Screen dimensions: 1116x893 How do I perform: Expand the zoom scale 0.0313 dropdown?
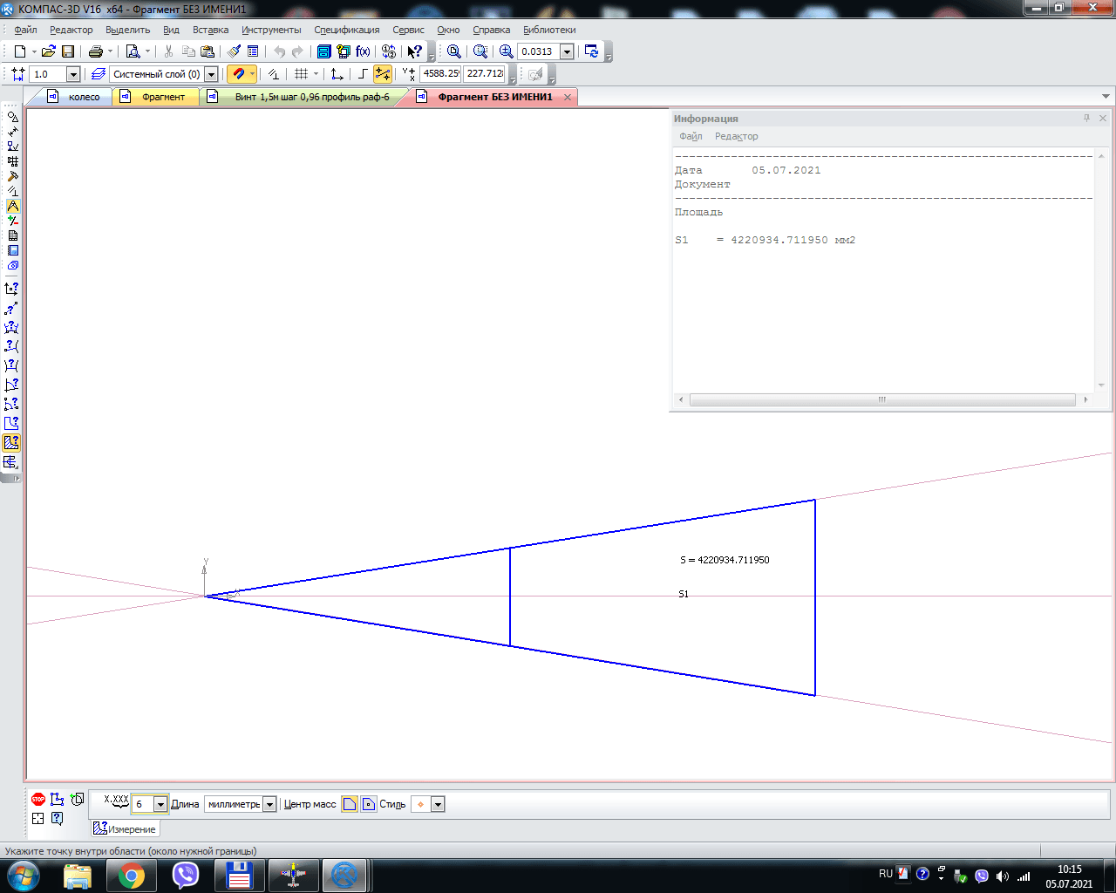point(567,51)
